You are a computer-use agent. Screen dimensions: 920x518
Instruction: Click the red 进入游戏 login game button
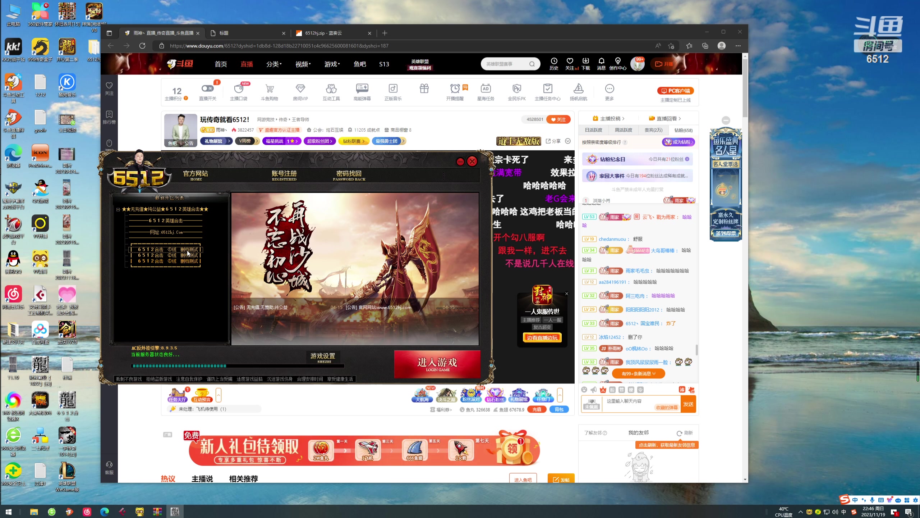pyautogui.click(x=437, y=364)
